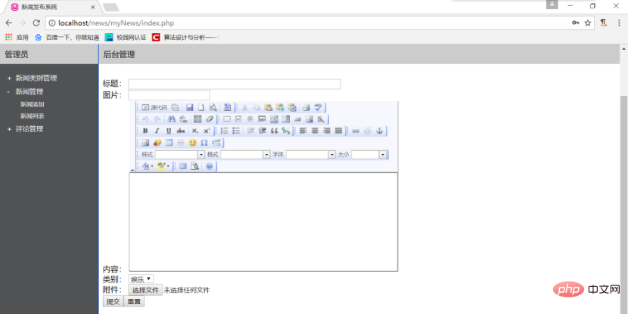Click the blockquote icon
This screenshot has height=314, width=628.
(274, 131)
